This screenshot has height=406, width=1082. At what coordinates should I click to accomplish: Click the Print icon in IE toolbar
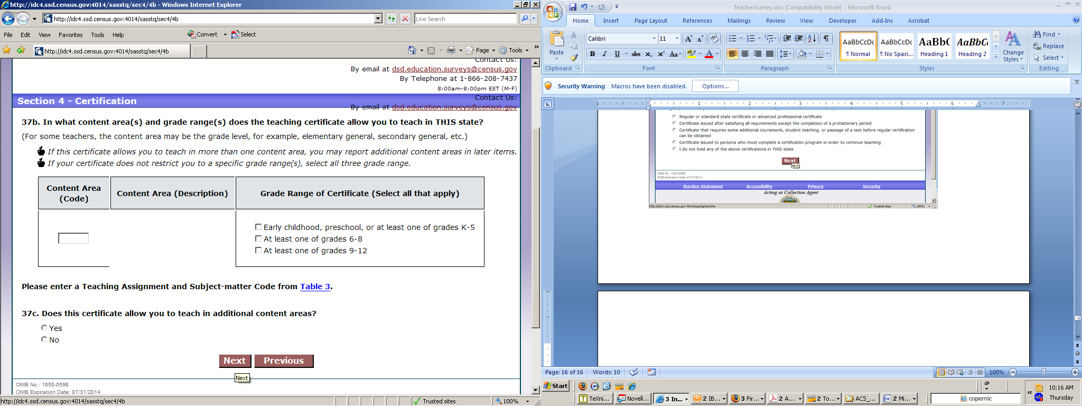pyautogui.click(x=451, y=50)
